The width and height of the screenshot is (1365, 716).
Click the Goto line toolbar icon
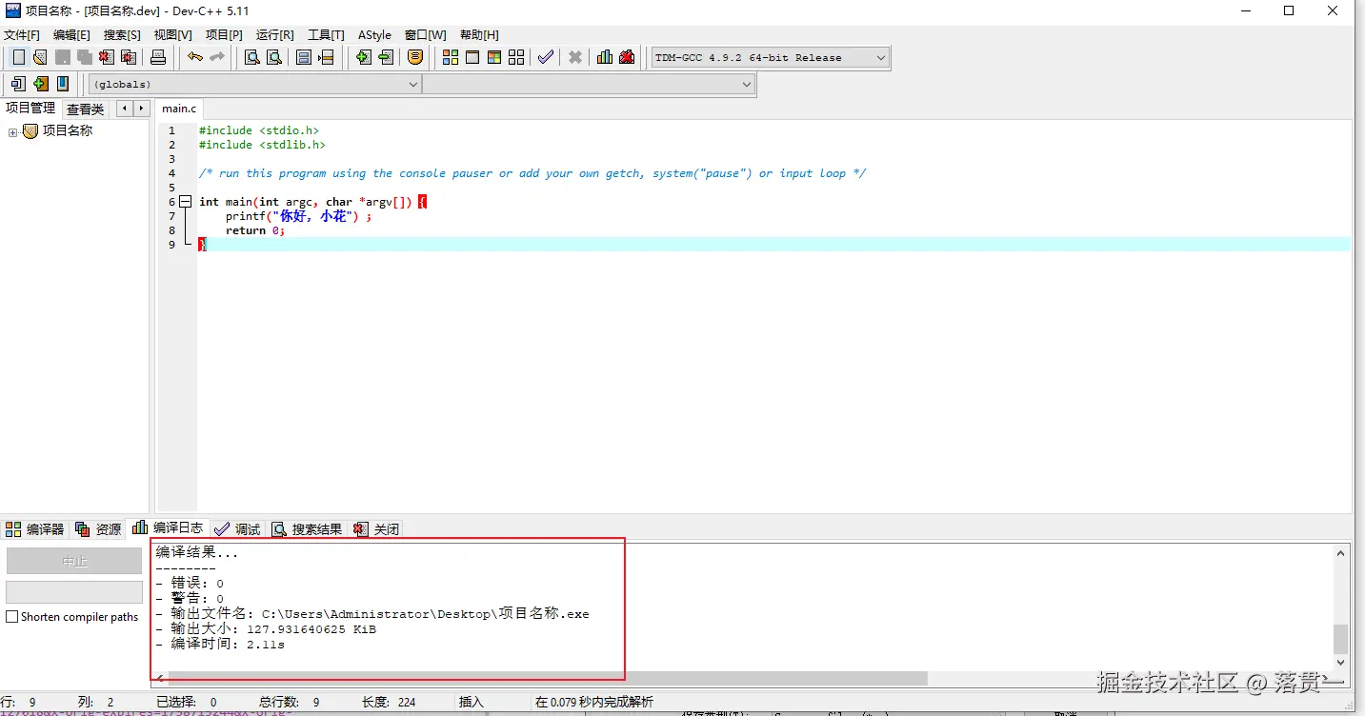click(x=326, y=57)
